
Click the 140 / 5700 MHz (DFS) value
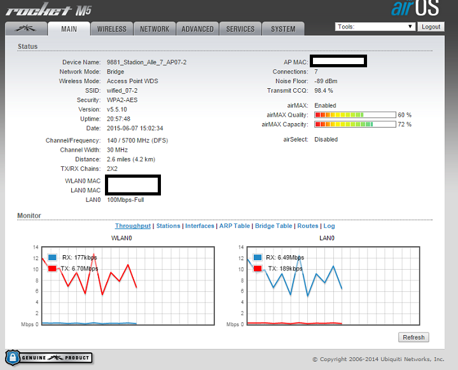(x=137, y=140)
